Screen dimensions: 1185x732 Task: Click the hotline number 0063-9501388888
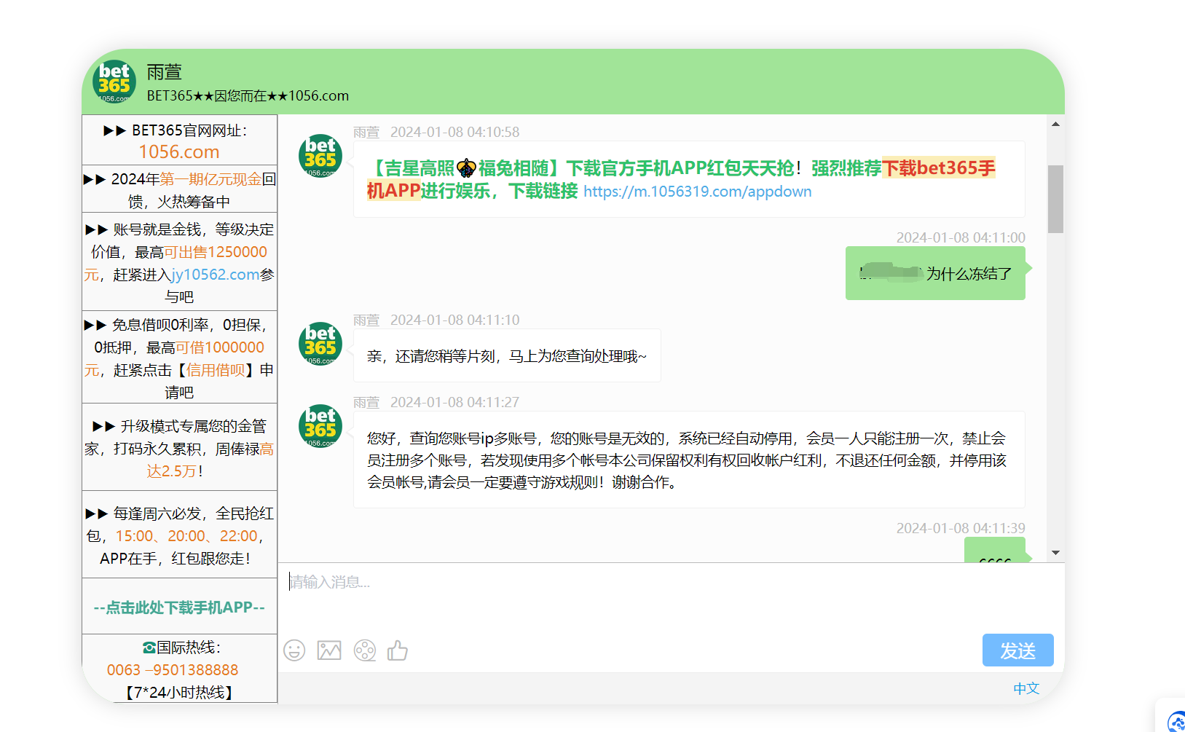[x=173, y=669]
